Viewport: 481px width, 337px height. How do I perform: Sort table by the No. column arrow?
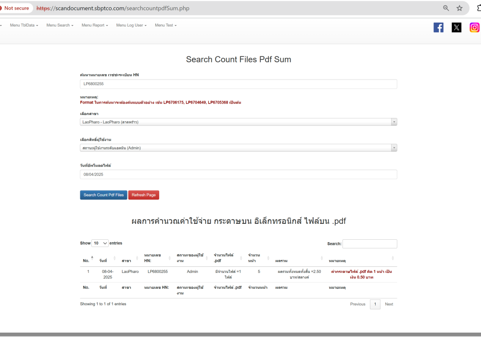click(x=92, y=258)
